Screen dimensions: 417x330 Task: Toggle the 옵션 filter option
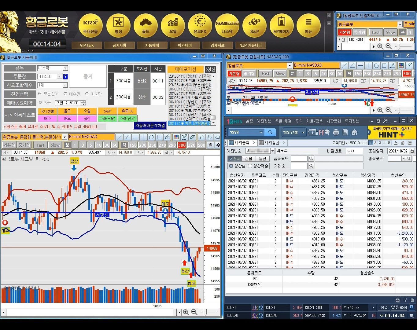point(263,159)
